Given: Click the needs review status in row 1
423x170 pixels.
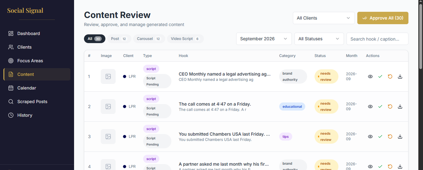Looking at the screenshot, I should [326, 77].
